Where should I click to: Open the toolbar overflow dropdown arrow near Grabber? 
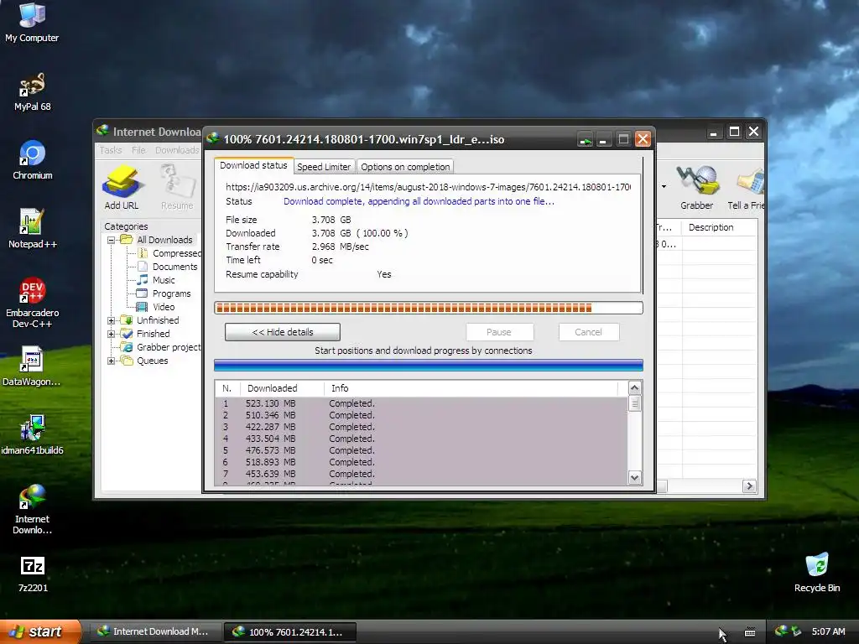tap(664, 187)
